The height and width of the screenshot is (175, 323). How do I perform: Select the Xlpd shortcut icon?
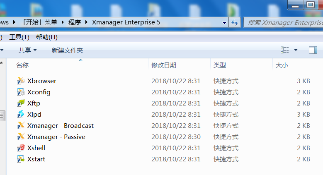[21, 114]
